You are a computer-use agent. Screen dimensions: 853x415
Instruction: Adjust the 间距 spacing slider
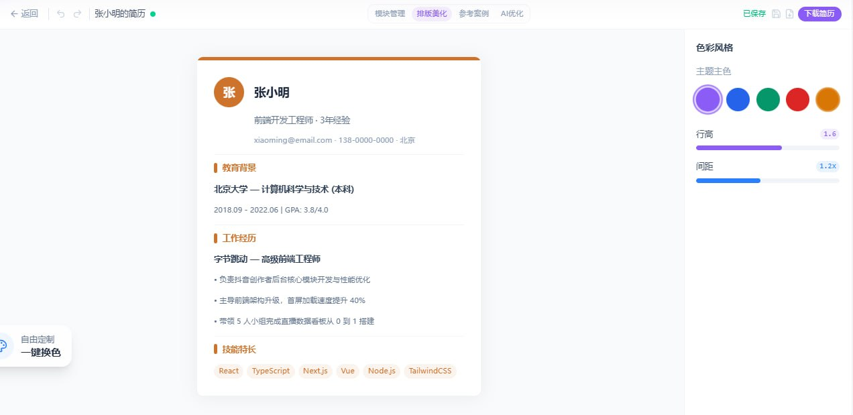[x=768, y=180]
